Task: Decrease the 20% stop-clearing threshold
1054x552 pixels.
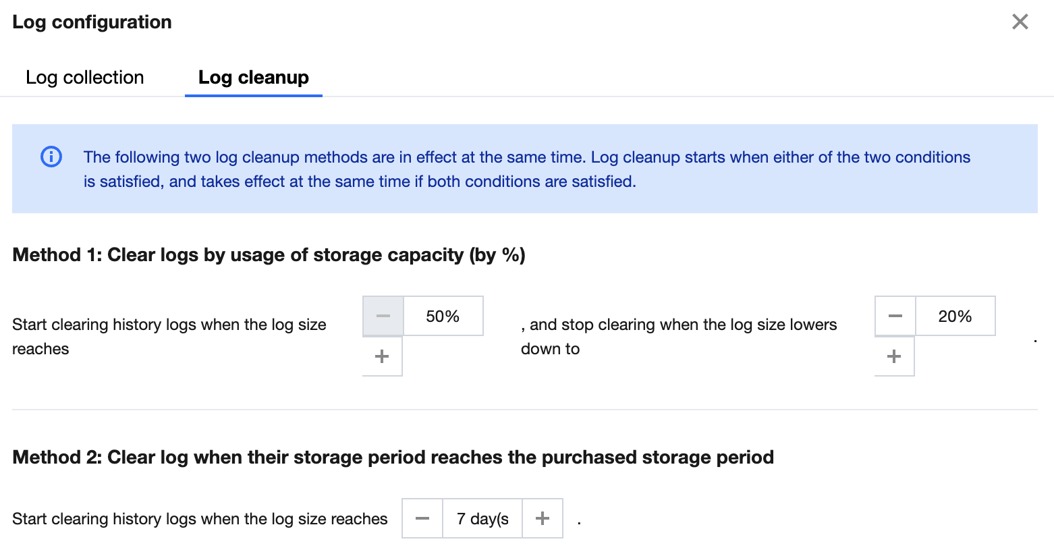Action: pyautogui.click(x=895, y=316)
